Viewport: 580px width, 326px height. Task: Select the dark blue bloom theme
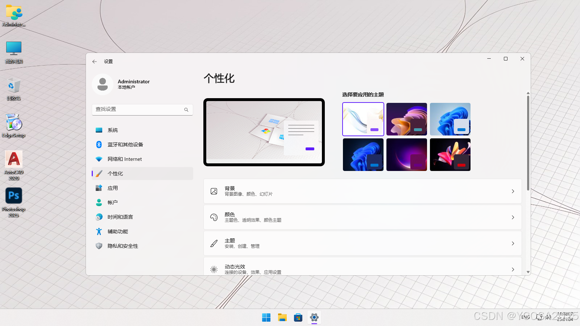(x=363, y=155)
